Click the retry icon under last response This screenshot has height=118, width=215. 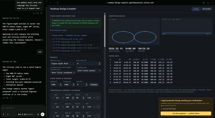tap(7, 98)
